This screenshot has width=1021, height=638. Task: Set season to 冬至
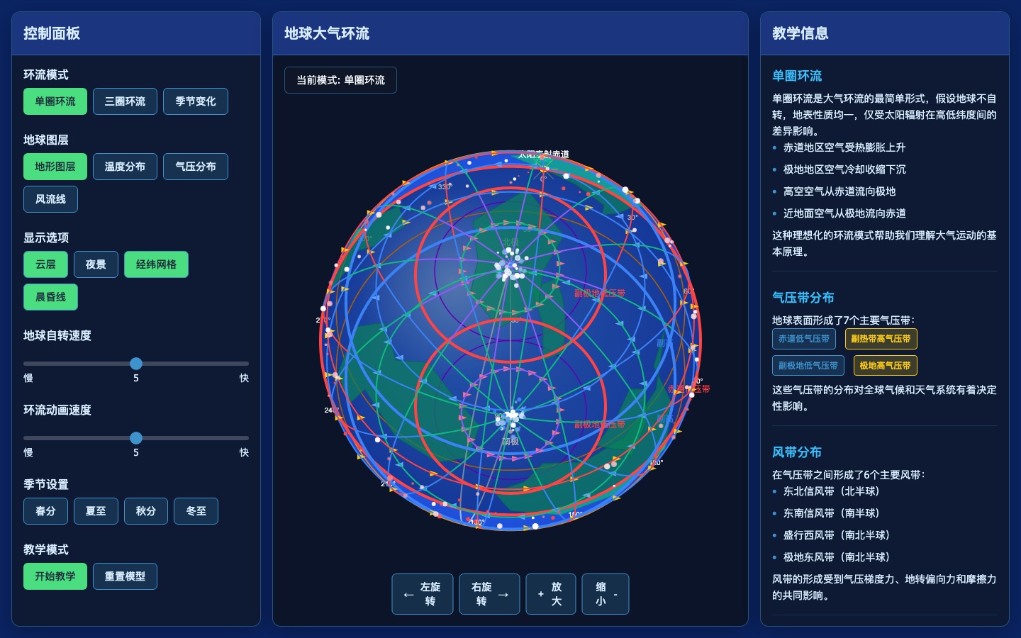pos(196,511)
